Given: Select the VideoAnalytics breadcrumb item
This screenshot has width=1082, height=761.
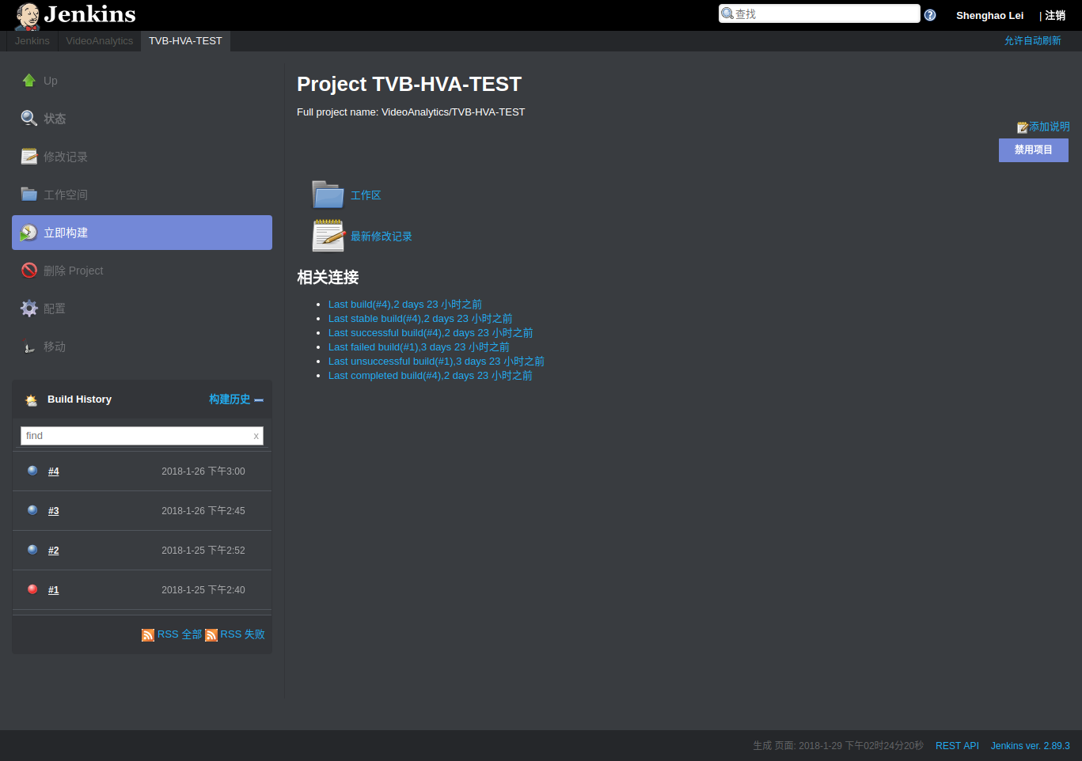Looking at the screenshot, I should tap(100, 41).
